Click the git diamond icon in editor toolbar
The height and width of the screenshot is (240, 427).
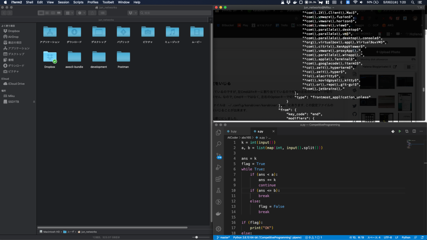[393, 131]
